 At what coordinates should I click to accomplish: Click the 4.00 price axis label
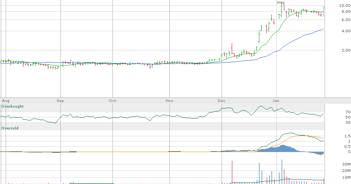coord(346,31)
